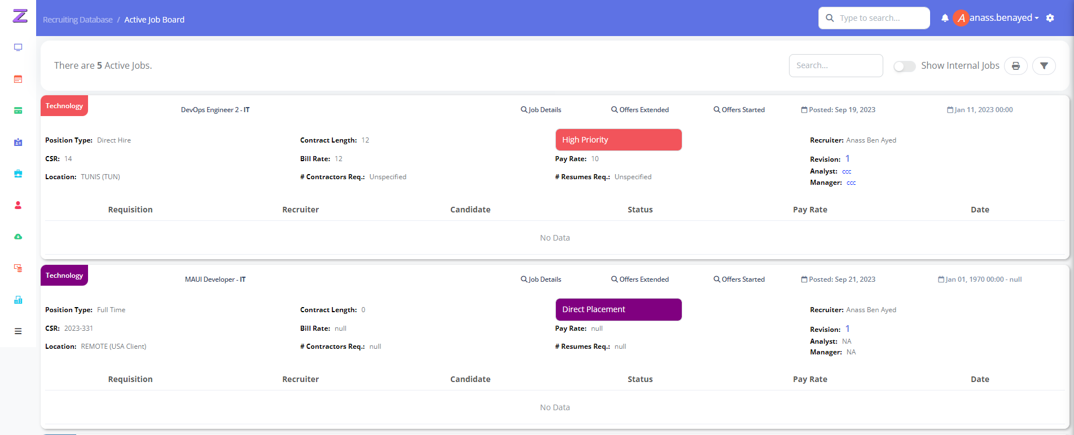This screenshot has height=435, width=1074.
Task: Open the calendar icon in the sidebar
Action: click(18, 79)
